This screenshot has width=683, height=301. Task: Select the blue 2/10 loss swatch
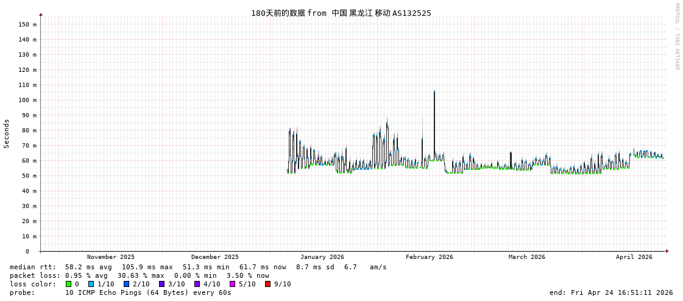[x=126, y=284]
